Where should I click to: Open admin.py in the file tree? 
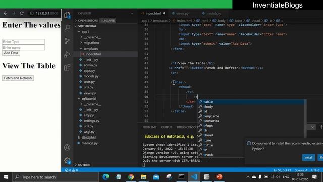pos(90,65)
